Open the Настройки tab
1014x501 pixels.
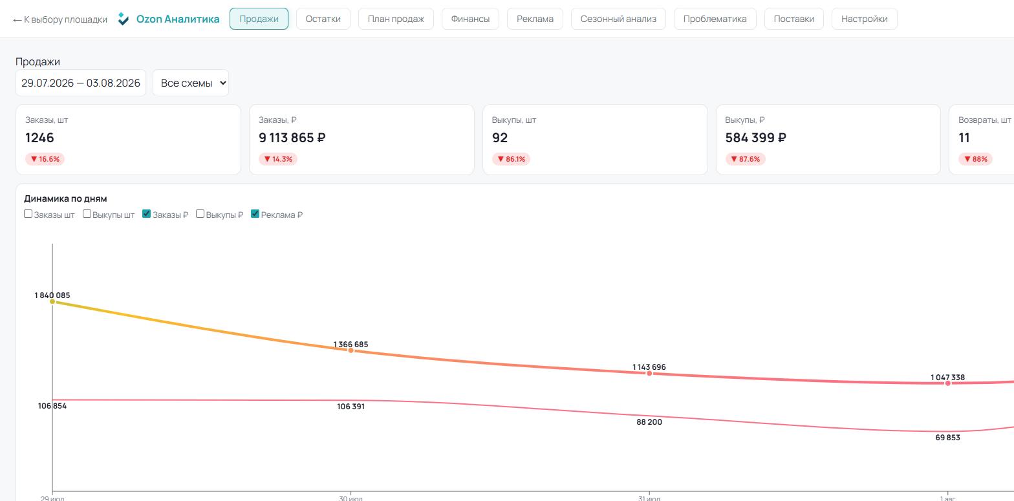pos(864,19)
